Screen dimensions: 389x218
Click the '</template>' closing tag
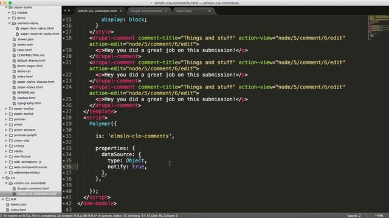pos(100,111)
